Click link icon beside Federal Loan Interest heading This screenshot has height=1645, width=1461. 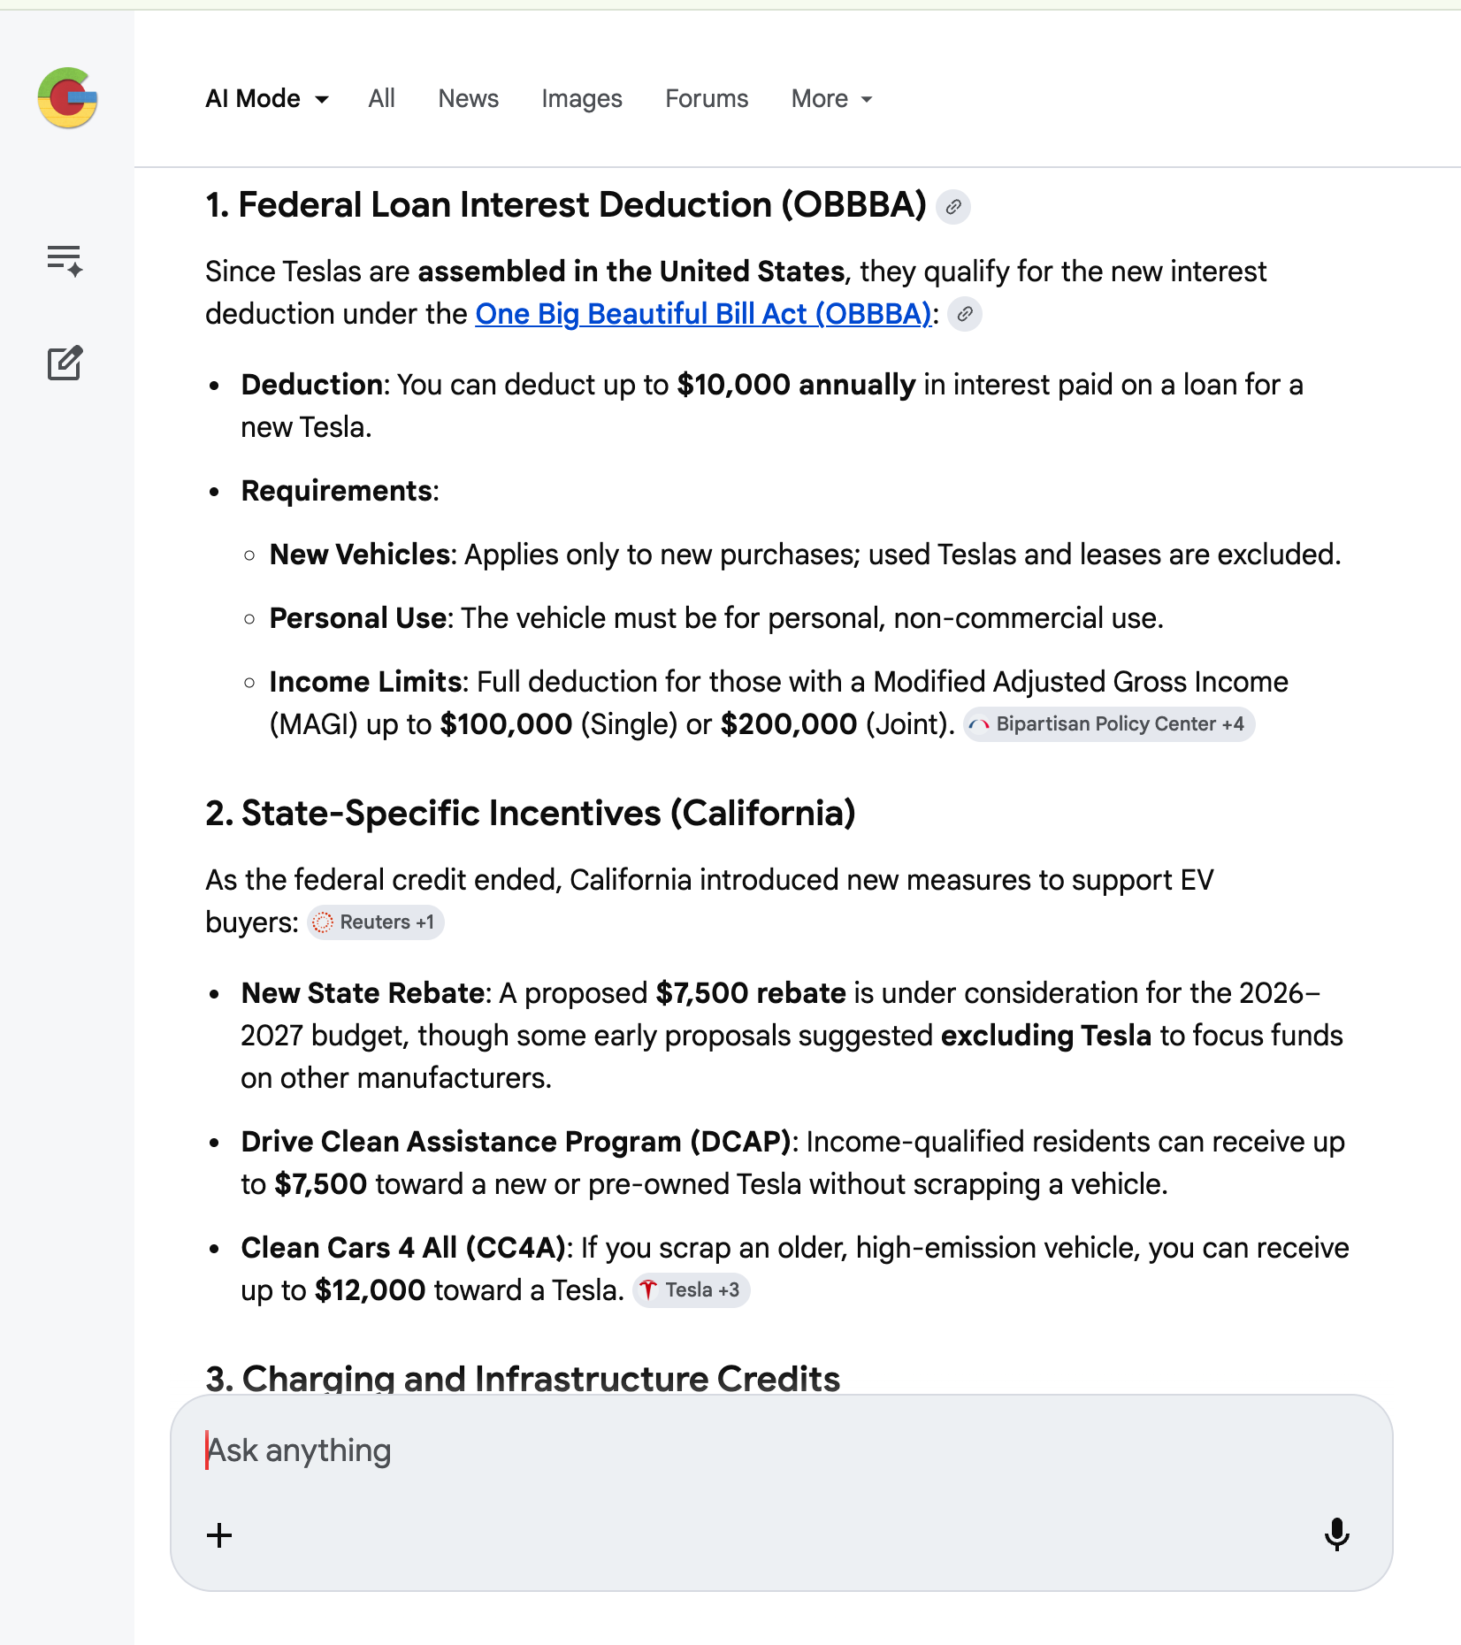(x=953, y=207)
